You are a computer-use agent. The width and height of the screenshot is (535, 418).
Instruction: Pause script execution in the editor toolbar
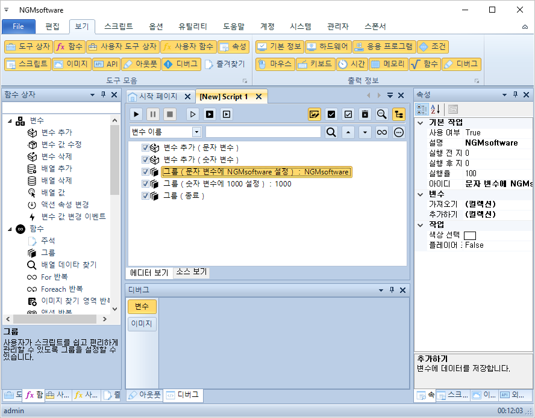[x=153, y=114]
